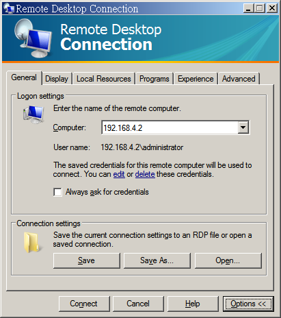Click the edit credentials link
Image resolution: width=281 pixels, height=318 pixels.
point(119,174)
